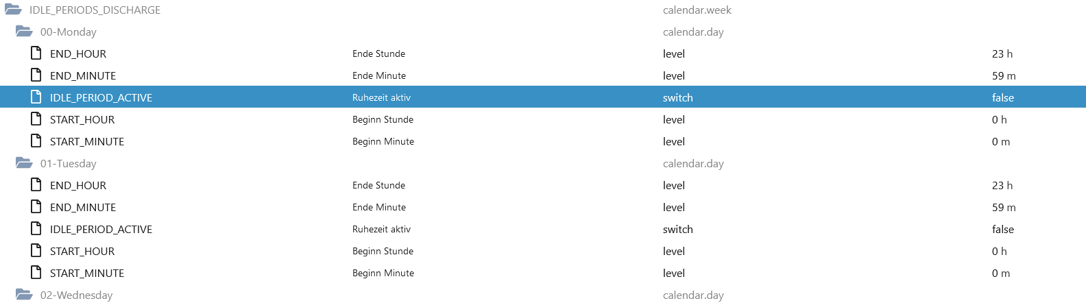Select Tuesday's START_HOUR tree entry
The height and width of the screenshot is (303, 1086).
[82, 251]
